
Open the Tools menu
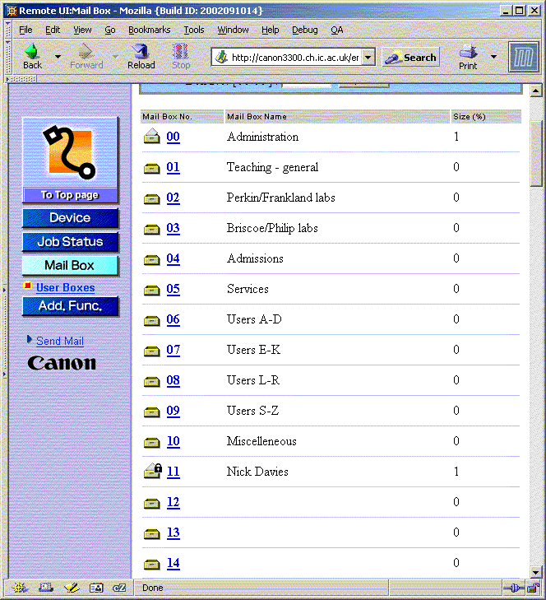pyautogui.click(x=194, y=30)
